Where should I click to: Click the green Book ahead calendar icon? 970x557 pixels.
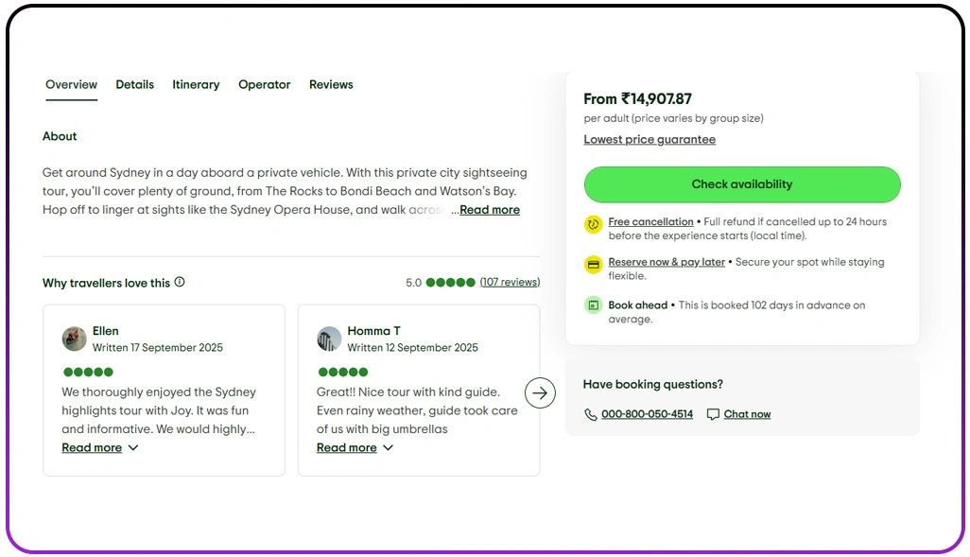(x=594, y=305)
